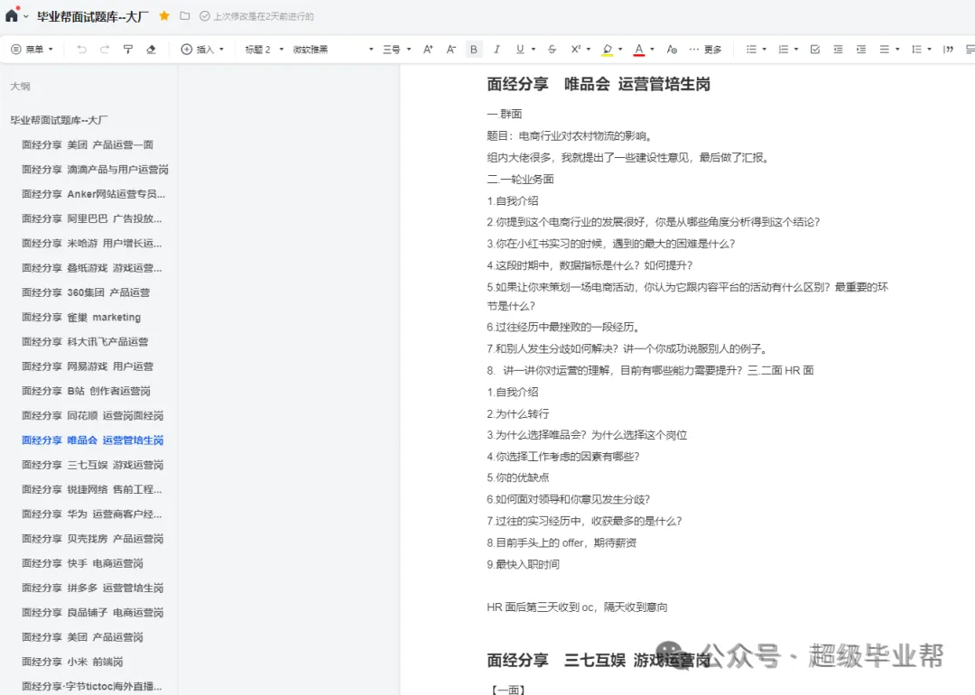The height and width of the screenshot is (695, 975).
Task: Click the document title 毕业帮面试题库--大厂
Action: [x=93, y=17]
